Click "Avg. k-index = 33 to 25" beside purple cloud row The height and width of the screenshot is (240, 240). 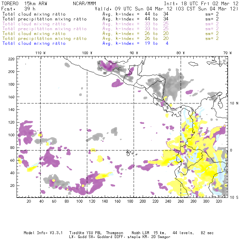[136, 24]
